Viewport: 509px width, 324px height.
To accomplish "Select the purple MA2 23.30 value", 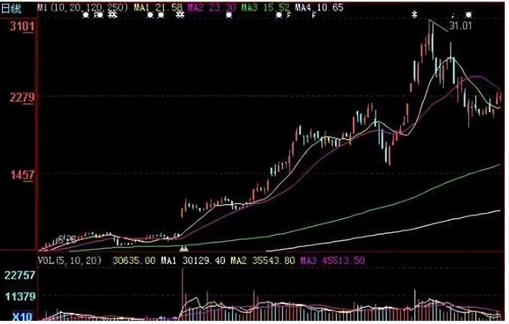I will click(x=212, y=8).
